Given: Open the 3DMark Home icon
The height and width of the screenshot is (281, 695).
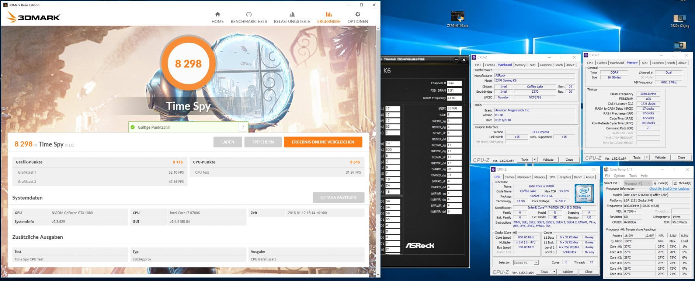Looking at the screenshot, I should 218,14.
